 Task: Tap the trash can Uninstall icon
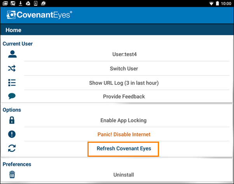(x=12, y=175)
